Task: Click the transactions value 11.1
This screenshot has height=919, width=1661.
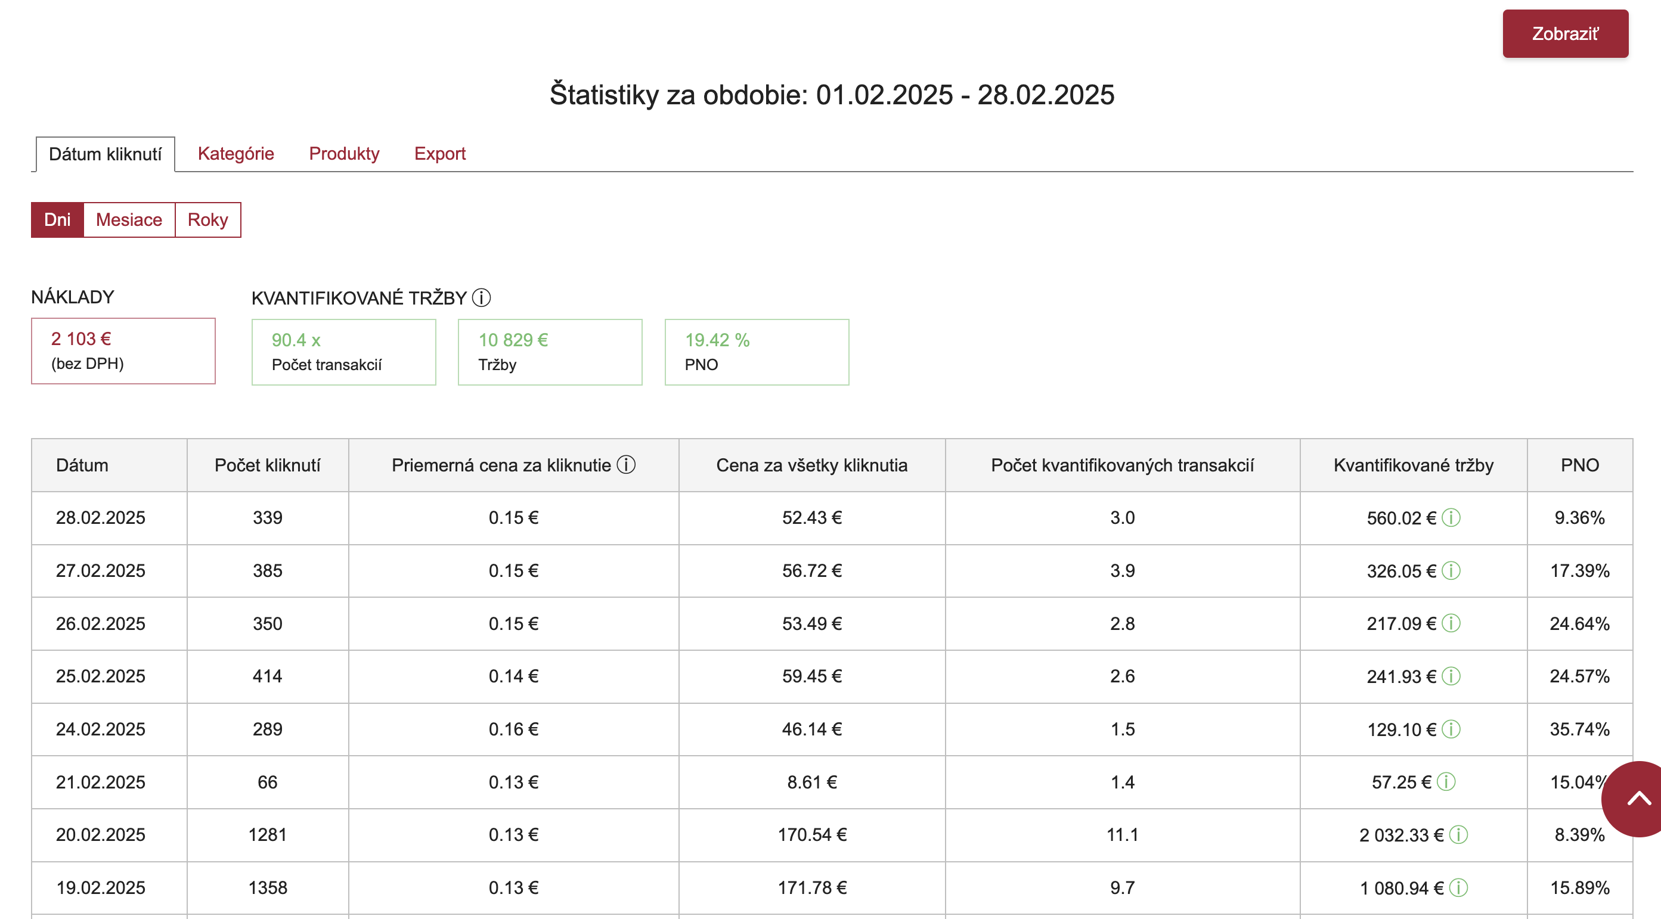Action: [x=1123, y=834]
